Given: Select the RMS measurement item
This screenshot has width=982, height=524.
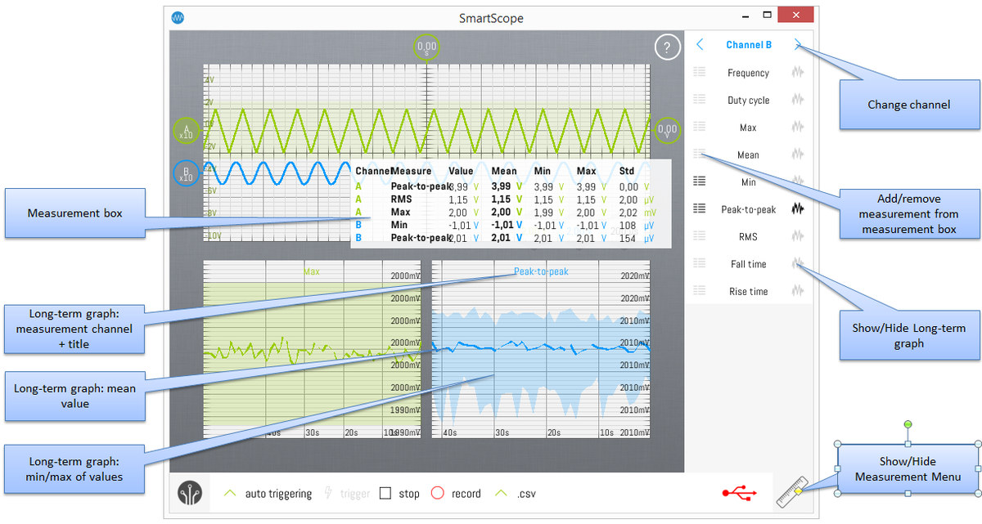Looking at the screenshot, I should 748,236.
